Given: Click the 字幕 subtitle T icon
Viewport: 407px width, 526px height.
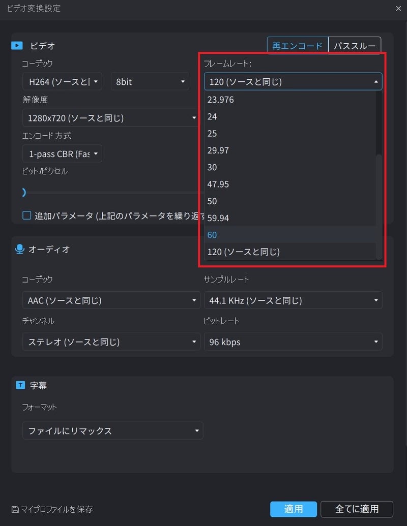Looking at the screenshot, I should tap(19, 385).
